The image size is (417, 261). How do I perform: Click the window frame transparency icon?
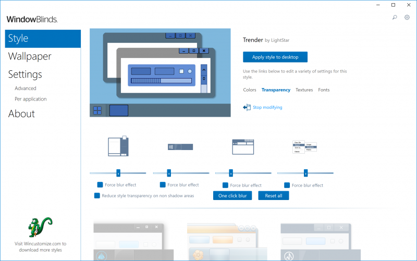[x=118, y=146]
